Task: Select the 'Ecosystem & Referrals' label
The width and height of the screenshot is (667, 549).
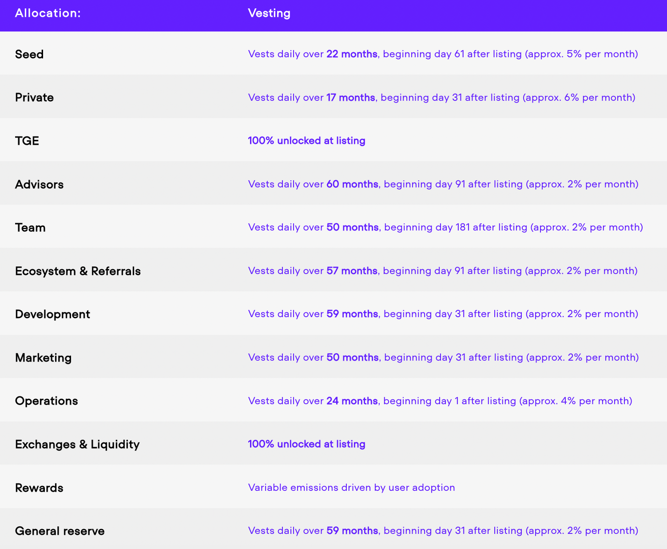Action: (78, 271)
